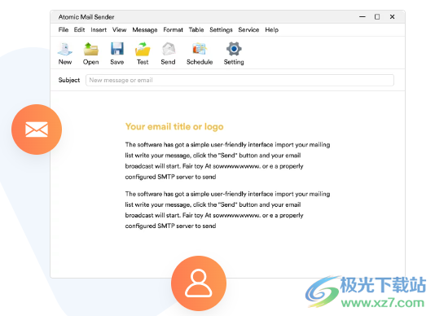Open the Settings menu
The width and height of the screenshot is (435, 316).
(221, 29)
